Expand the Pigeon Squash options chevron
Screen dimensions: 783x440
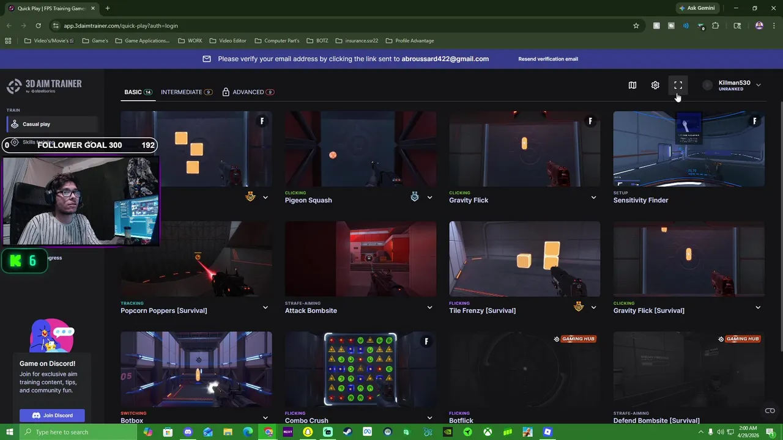click(x=429, y=197)
